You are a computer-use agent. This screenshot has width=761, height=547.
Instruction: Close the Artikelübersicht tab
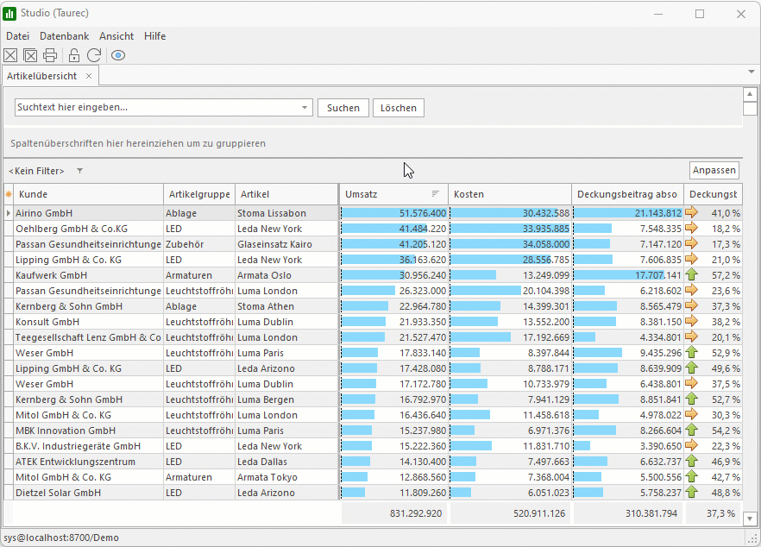click(89, 76)
